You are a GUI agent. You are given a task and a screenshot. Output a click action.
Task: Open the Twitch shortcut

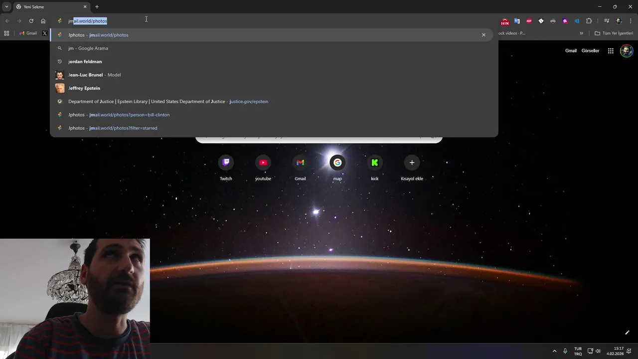click(226, 168)
